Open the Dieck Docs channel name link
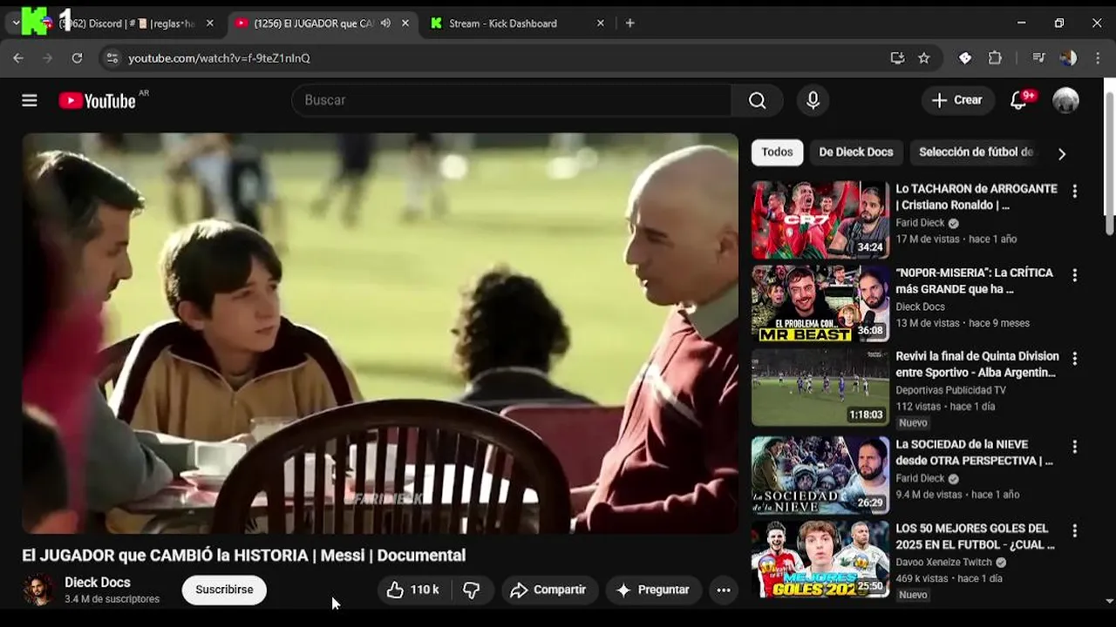 tap(98, 583)
